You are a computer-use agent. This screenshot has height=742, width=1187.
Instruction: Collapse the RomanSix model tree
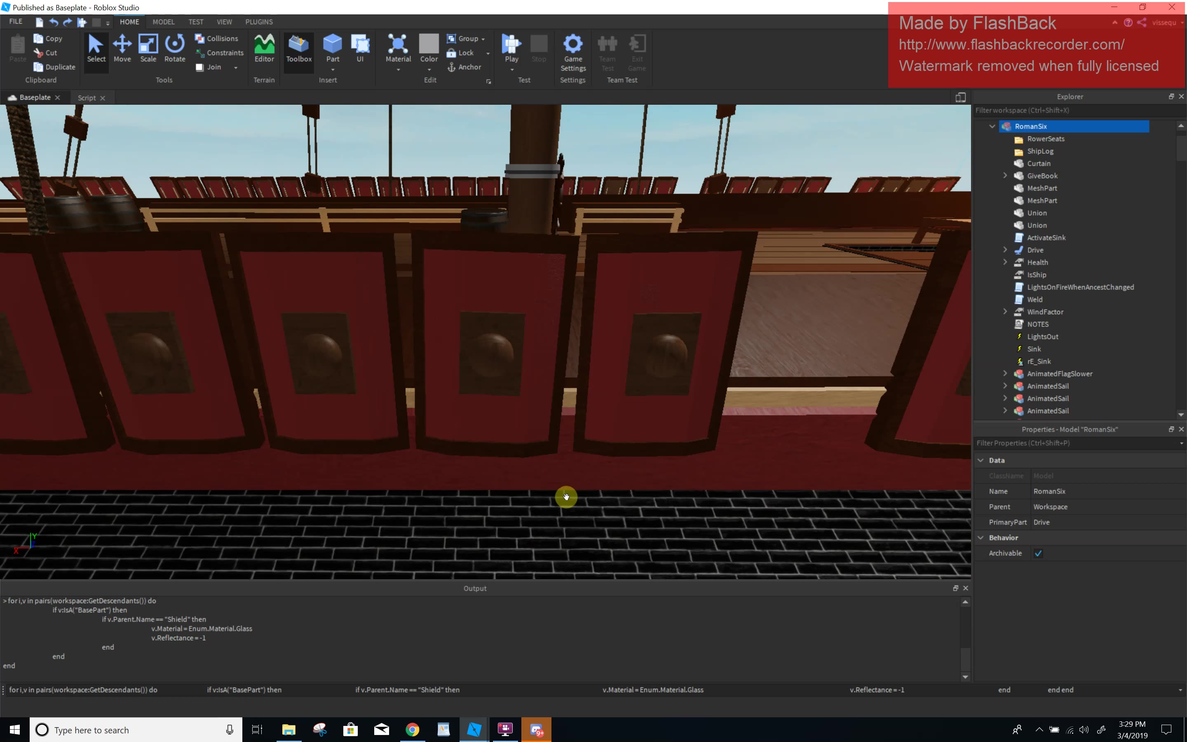992,126
